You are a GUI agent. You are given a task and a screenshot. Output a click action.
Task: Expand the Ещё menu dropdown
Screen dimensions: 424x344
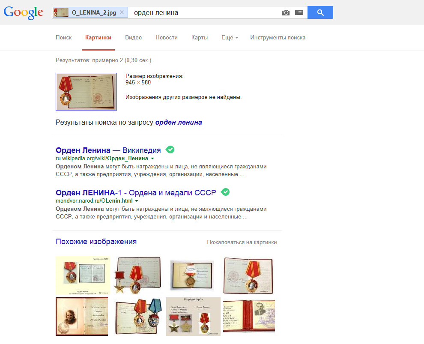(230, 38)
